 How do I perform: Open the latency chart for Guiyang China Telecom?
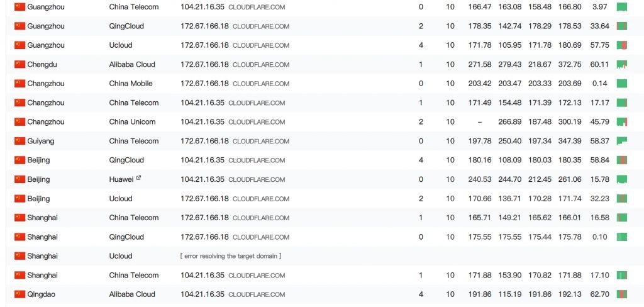(x=622, y=141)
